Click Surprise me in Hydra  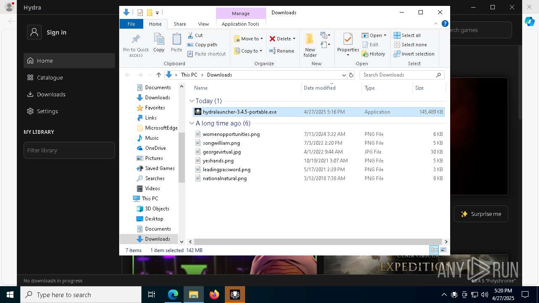coord(481,214)
